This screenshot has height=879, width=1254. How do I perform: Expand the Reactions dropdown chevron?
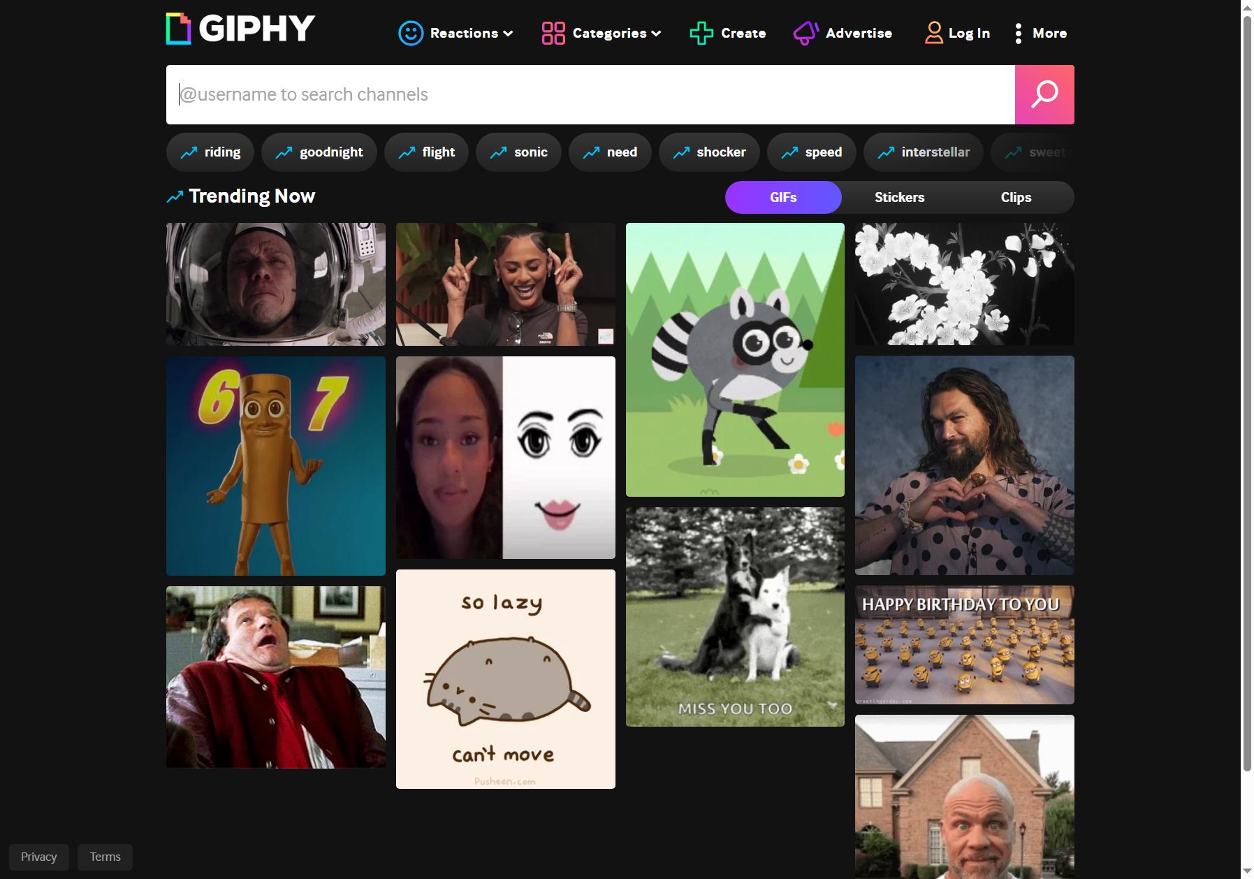pyautogui.click(x=508, y=34)
